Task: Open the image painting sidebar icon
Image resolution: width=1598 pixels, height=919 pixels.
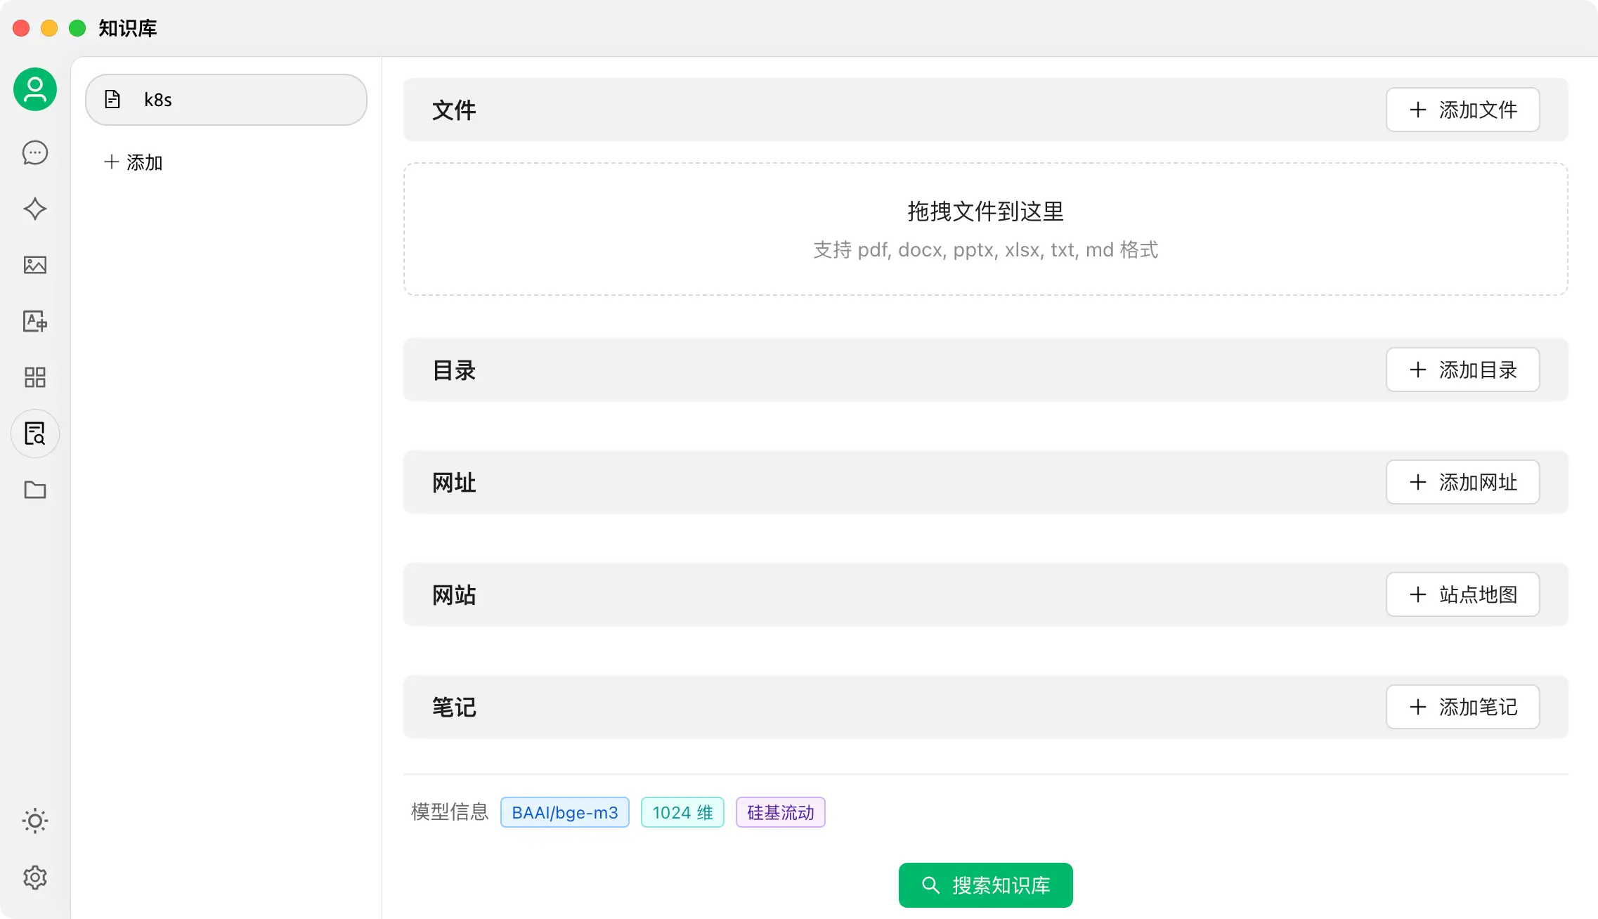Action: coord(35,265)
